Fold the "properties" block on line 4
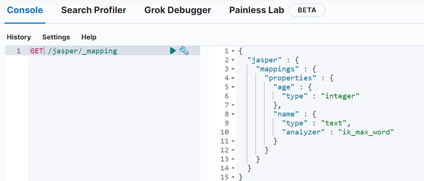This screenshot has height=181, width=424. (233, 78)
